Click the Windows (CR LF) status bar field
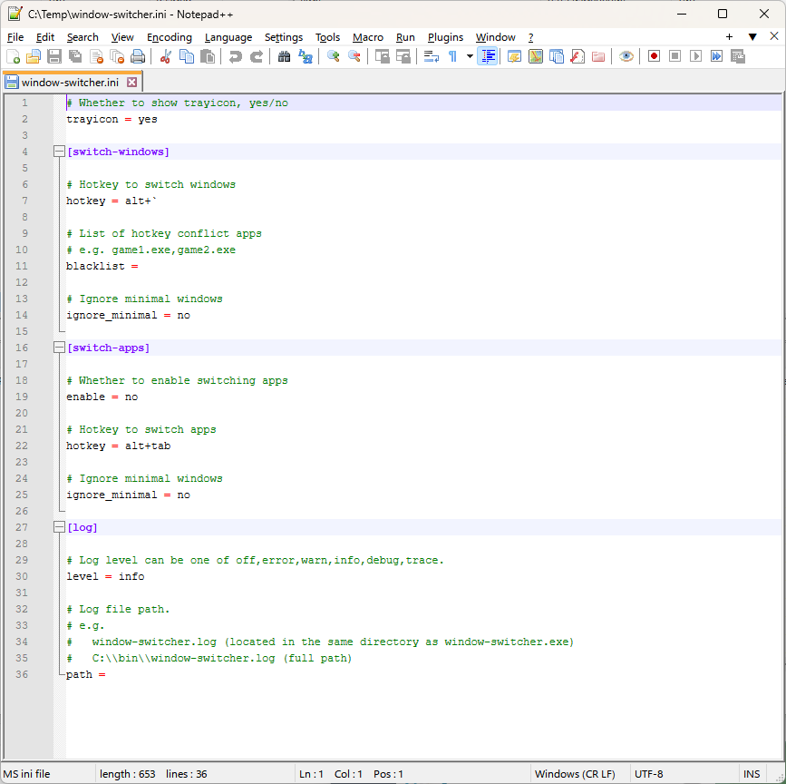Viewport: 786px width, 784px height. tap(575, 774)
